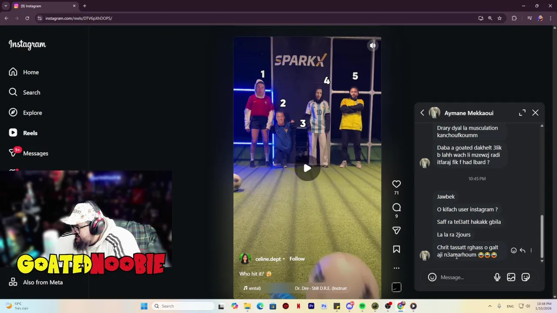Expand the chat popup to full view
Screen dimensions: 557x313
pyautogui.click(x=522, y=113)
